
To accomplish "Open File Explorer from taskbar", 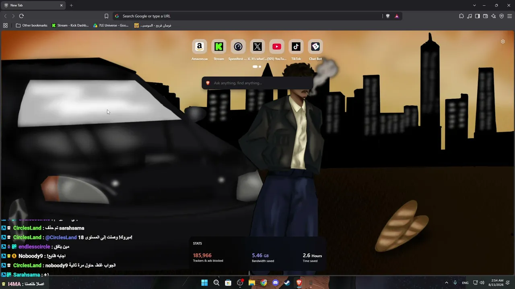I will [252, 283].
